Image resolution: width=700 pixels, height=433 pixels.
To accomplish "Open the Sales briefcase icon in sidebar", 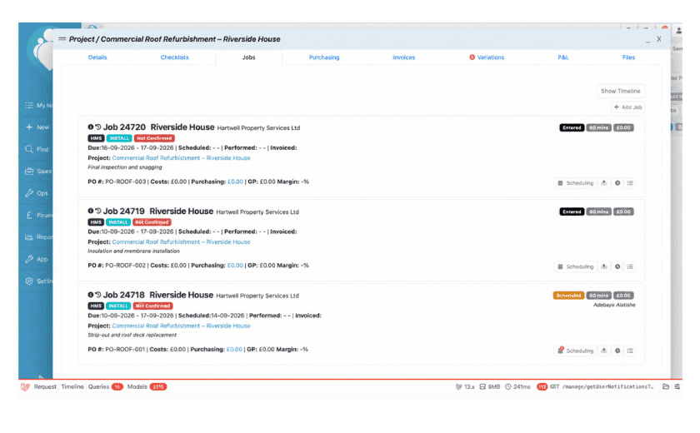I will [x=29, y=172].
